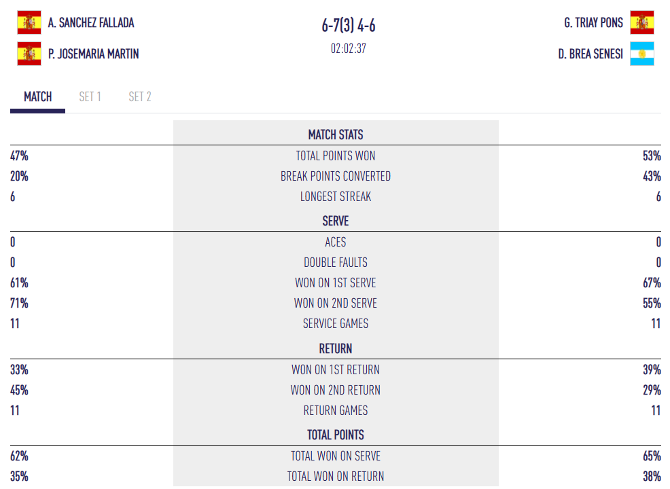Click the 6-7(3) 4-6 match score

349,26
